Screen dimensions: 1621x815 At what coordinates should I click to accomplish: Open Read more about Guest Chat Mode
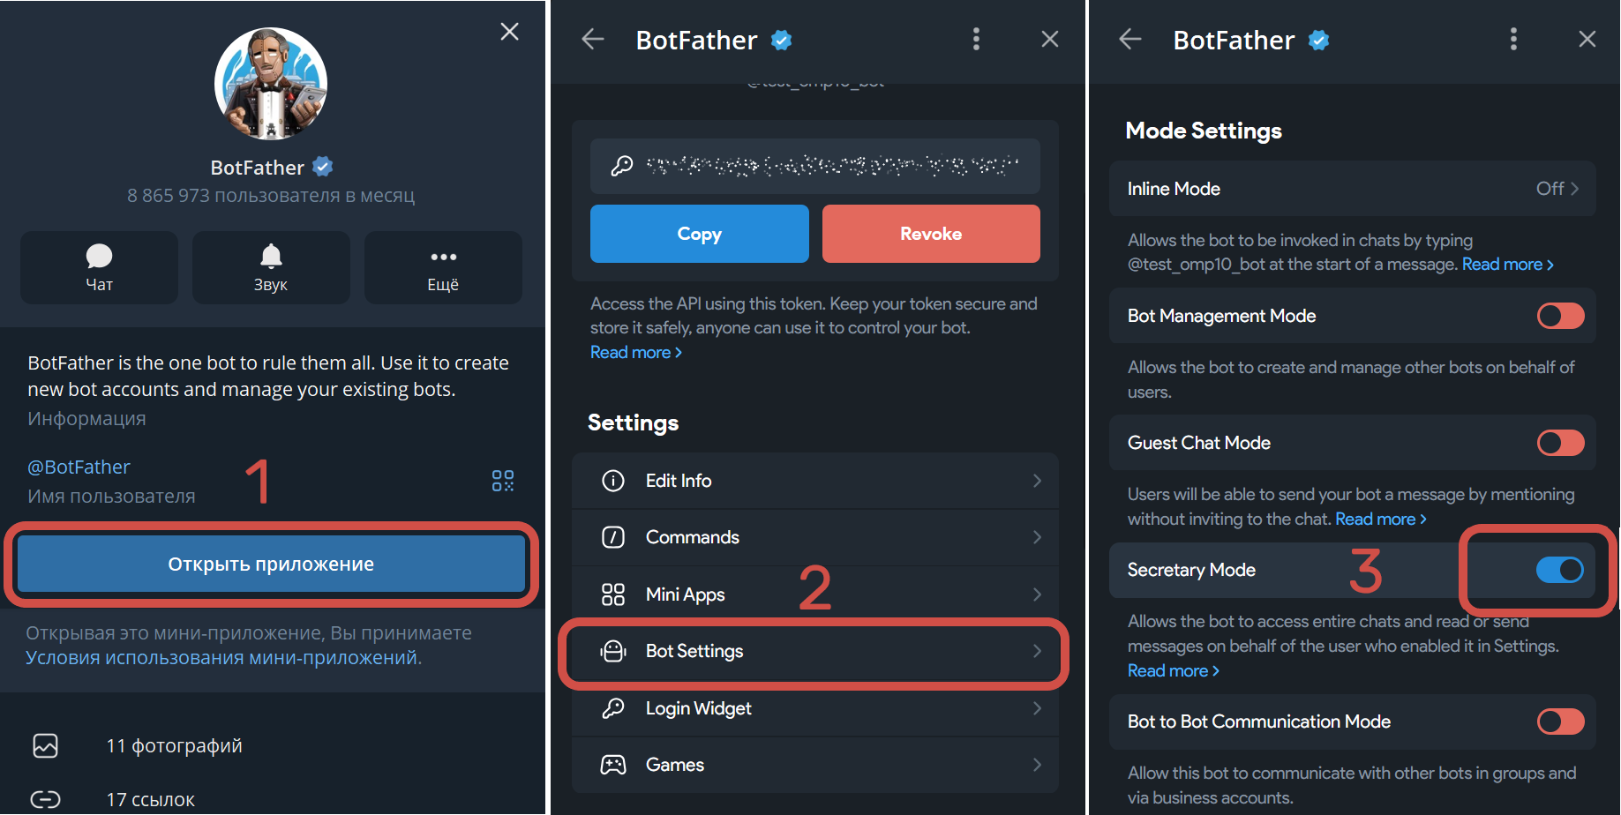coord(1381,520)
